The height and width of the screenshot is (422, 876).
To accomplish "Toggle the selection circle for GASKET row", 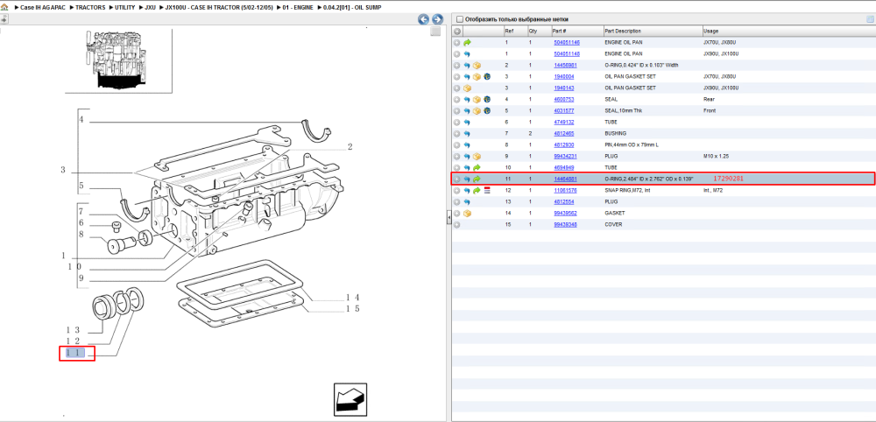I will (x=457, y=214).
